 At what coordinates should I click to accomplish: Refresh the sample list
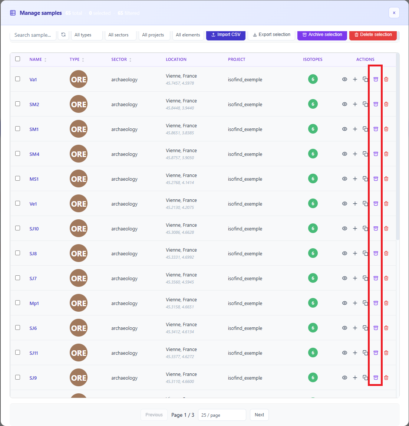point(63,35)
